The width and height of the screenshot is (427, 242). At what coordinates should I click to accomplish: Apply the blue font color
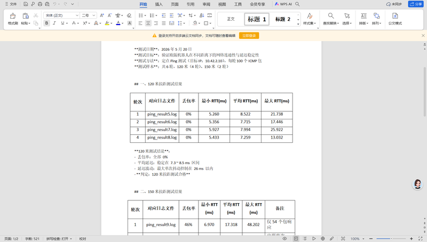point(118,23)
